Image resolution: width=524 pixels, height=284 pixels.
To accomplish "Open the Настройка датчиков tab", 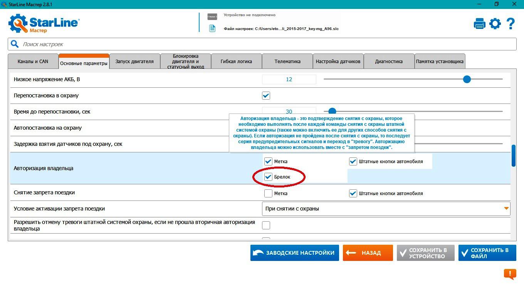I will [338, 61].
